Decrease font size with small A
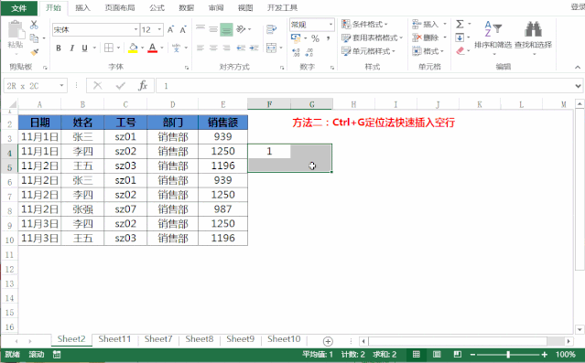The width and height of the screenshot is (585, 363). [x=183, y=29]
